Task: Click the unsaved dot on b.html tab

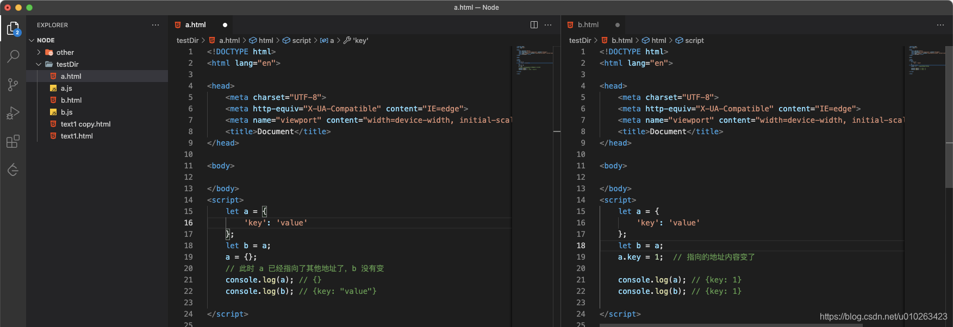Action: click(618, 25)
